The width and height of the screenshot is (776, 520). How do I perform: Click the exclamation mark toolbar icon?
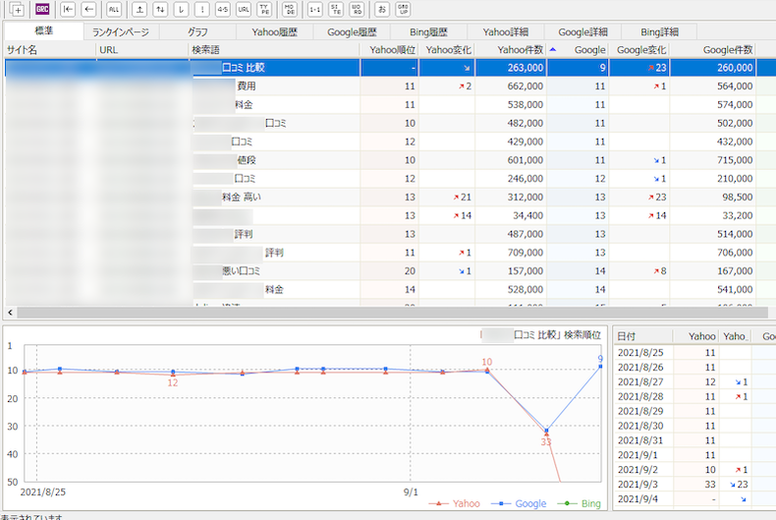pos(202,9)
